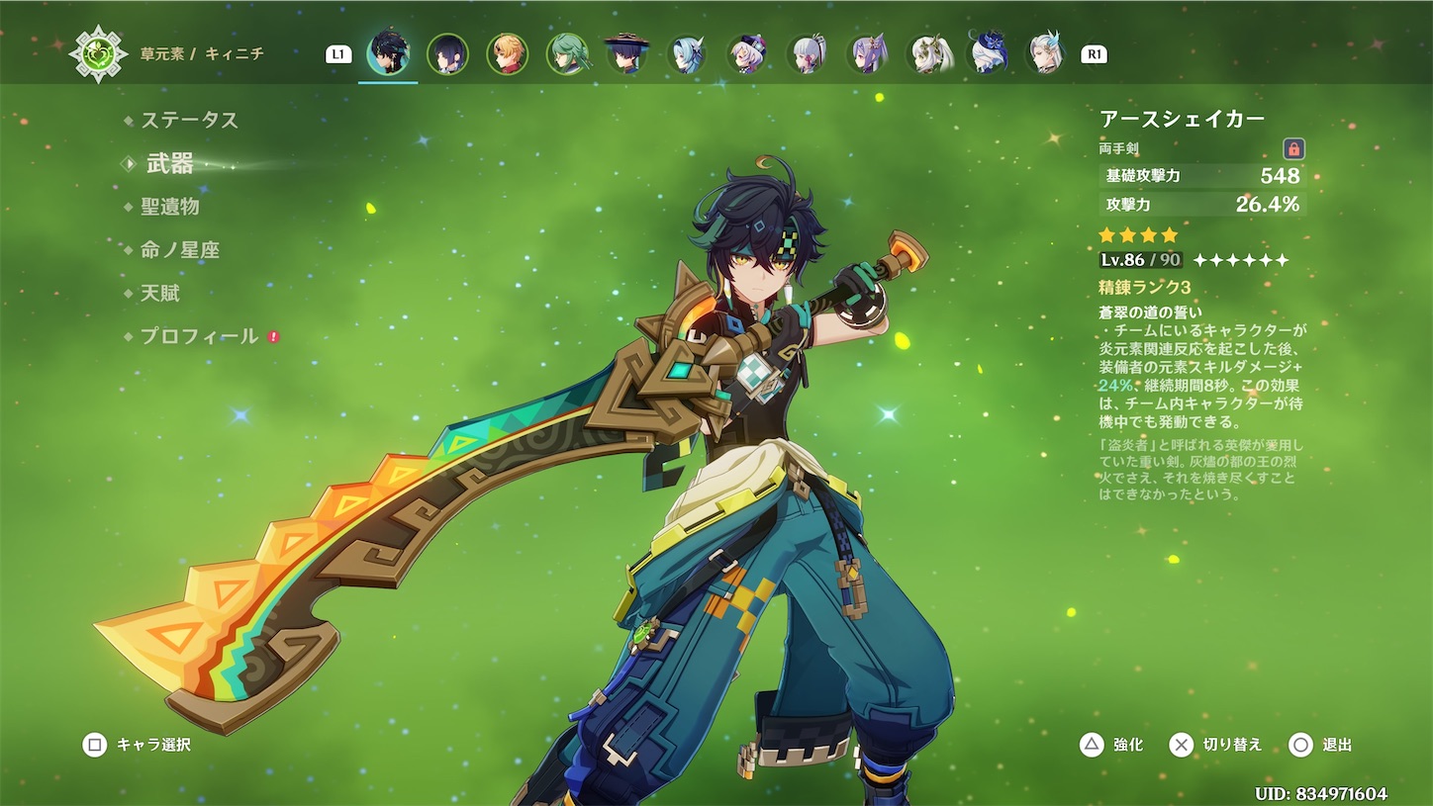Click the Dendro element emblem icon
Image resolution: width=1433 pixels, height=806 pixels.
(x=98, y=53)
